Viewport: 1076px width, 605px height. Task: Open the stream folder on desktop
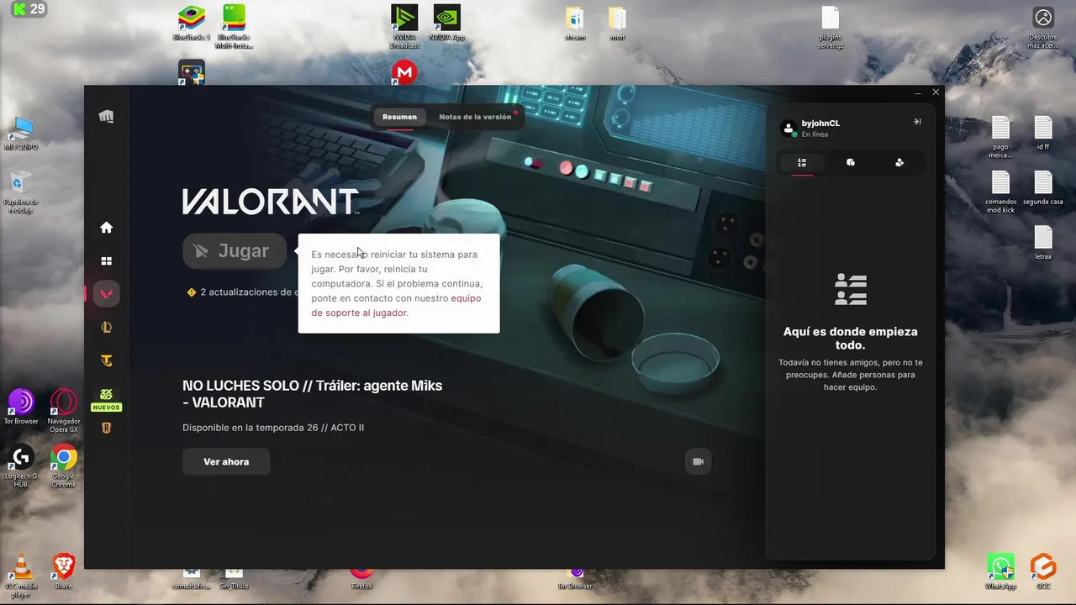pos(575,24)
